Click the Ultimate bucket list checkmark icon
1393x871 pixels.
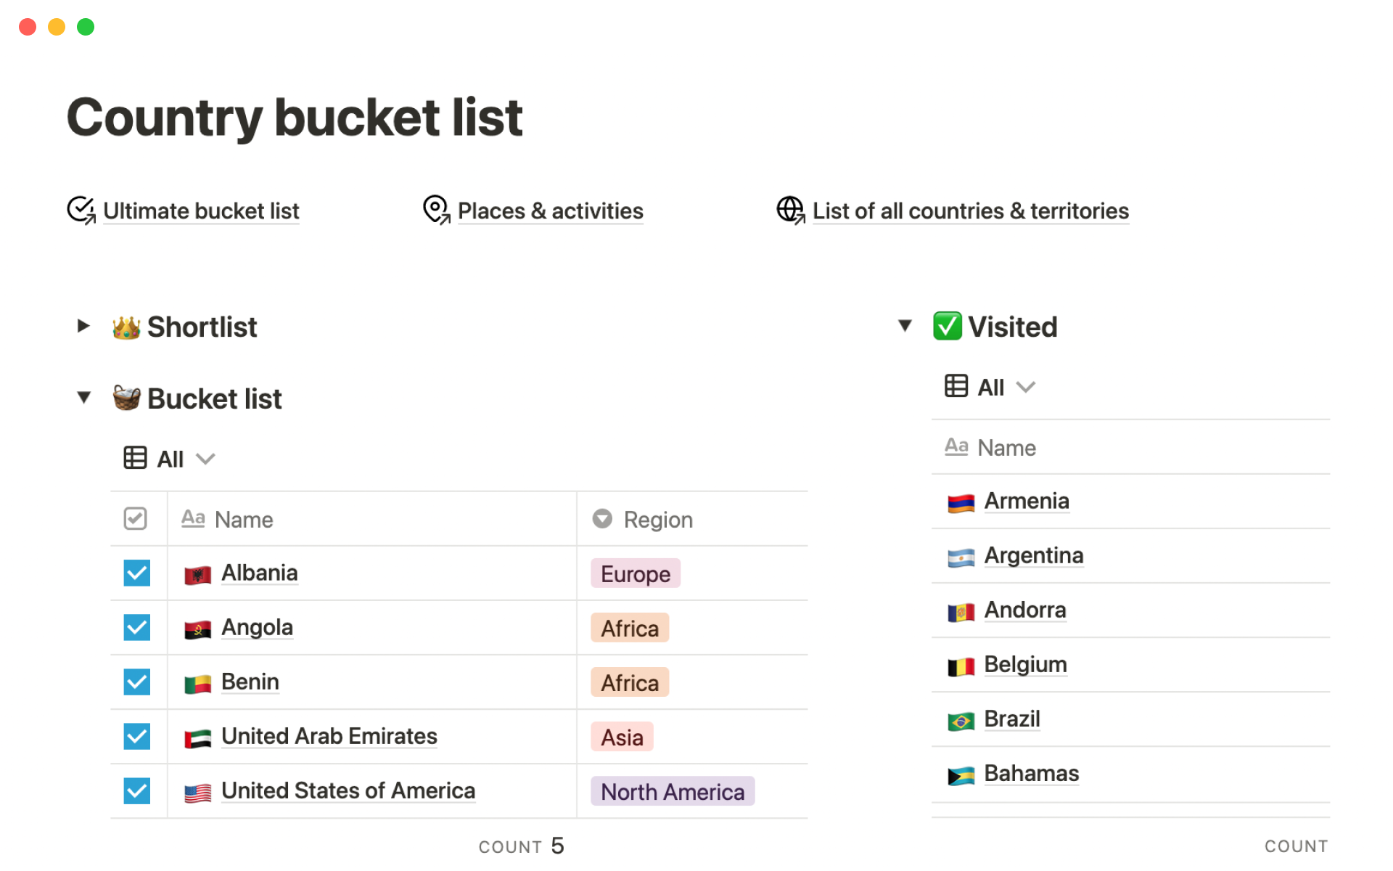click(x=81, y=210)
